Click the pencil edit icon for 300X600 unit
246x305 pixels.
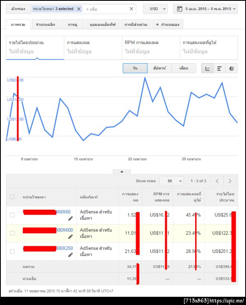(x=70, y=236)
